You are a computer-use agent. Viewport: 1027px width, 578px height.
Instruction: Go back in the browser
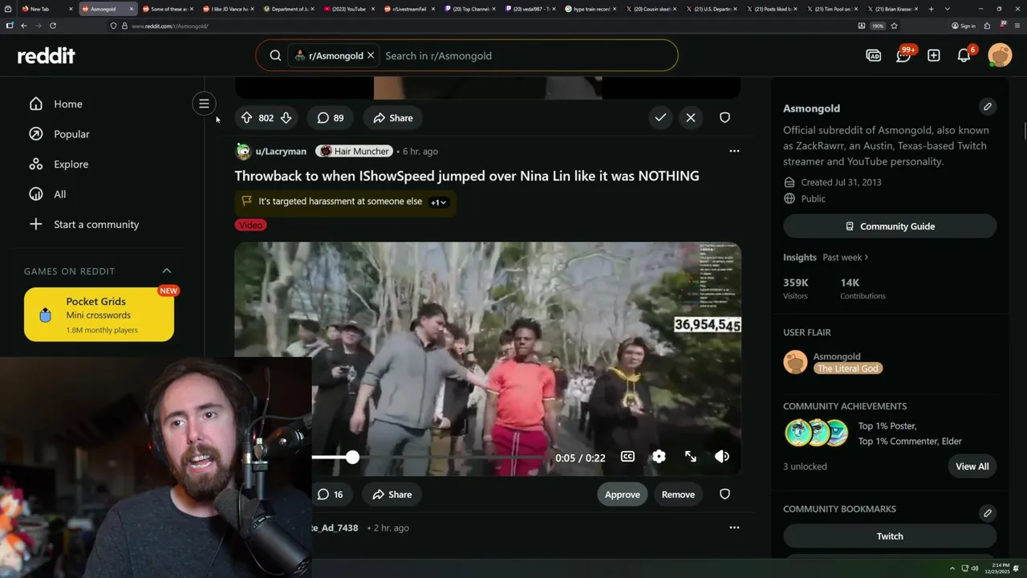point(24,26)
